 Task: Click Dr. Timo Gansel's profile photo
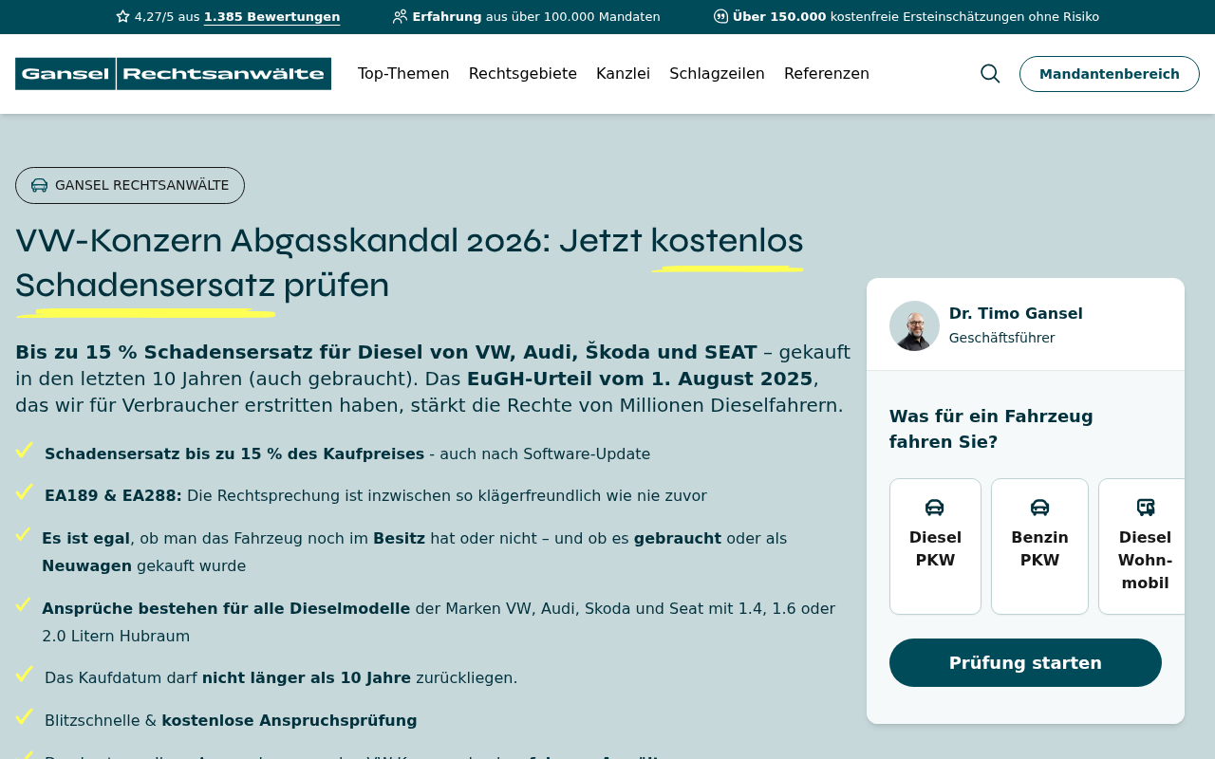(914, 325)
